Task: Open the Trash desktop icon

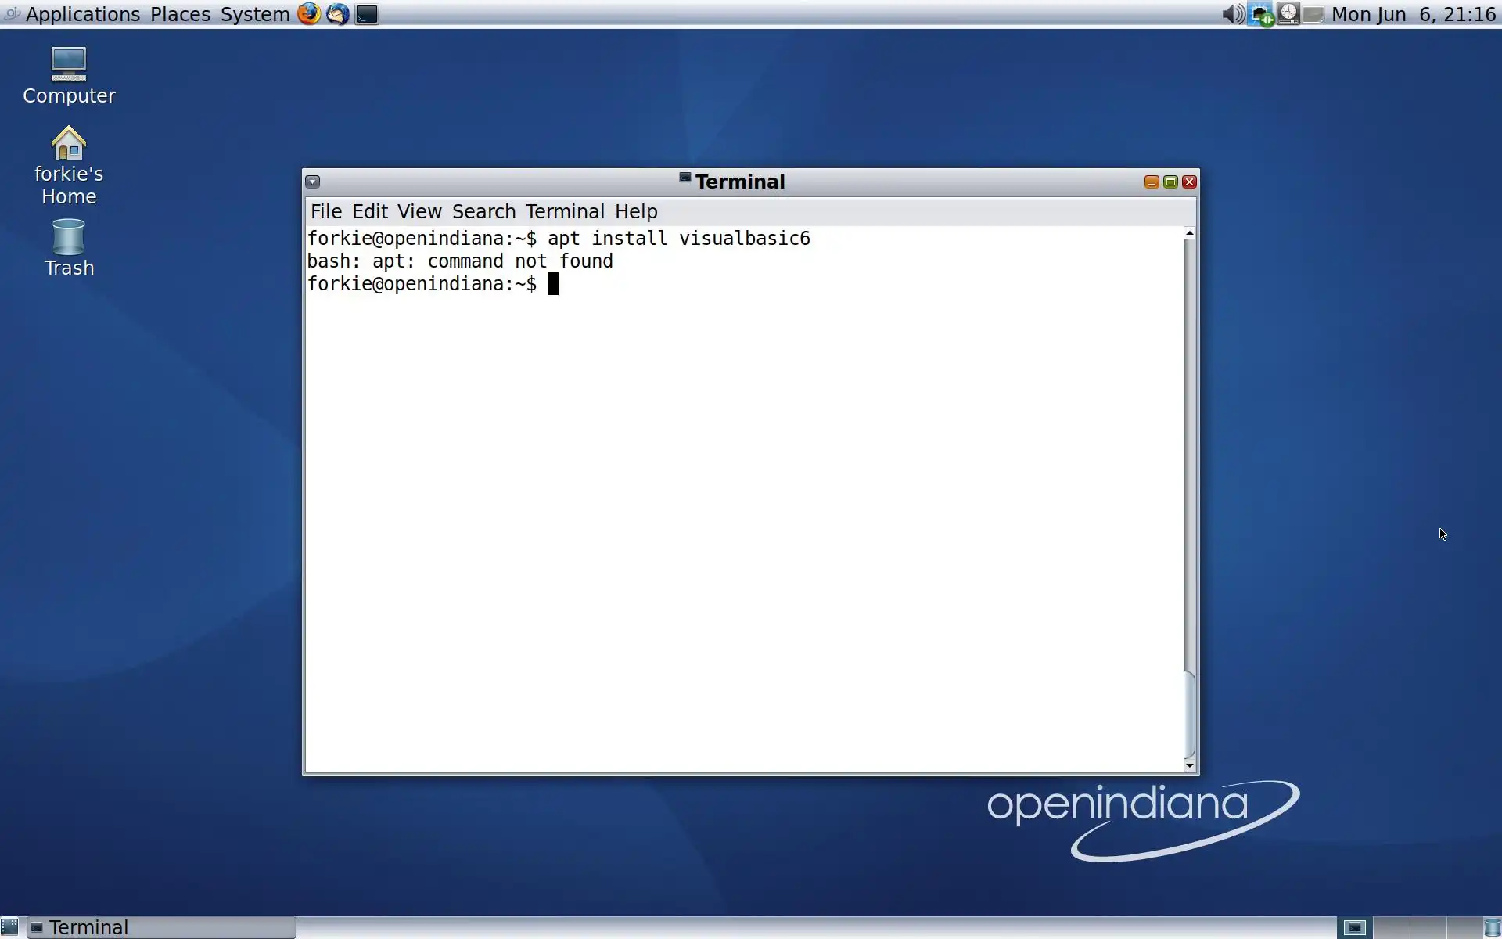Action: pyautogui.click(x=69, y=237)
